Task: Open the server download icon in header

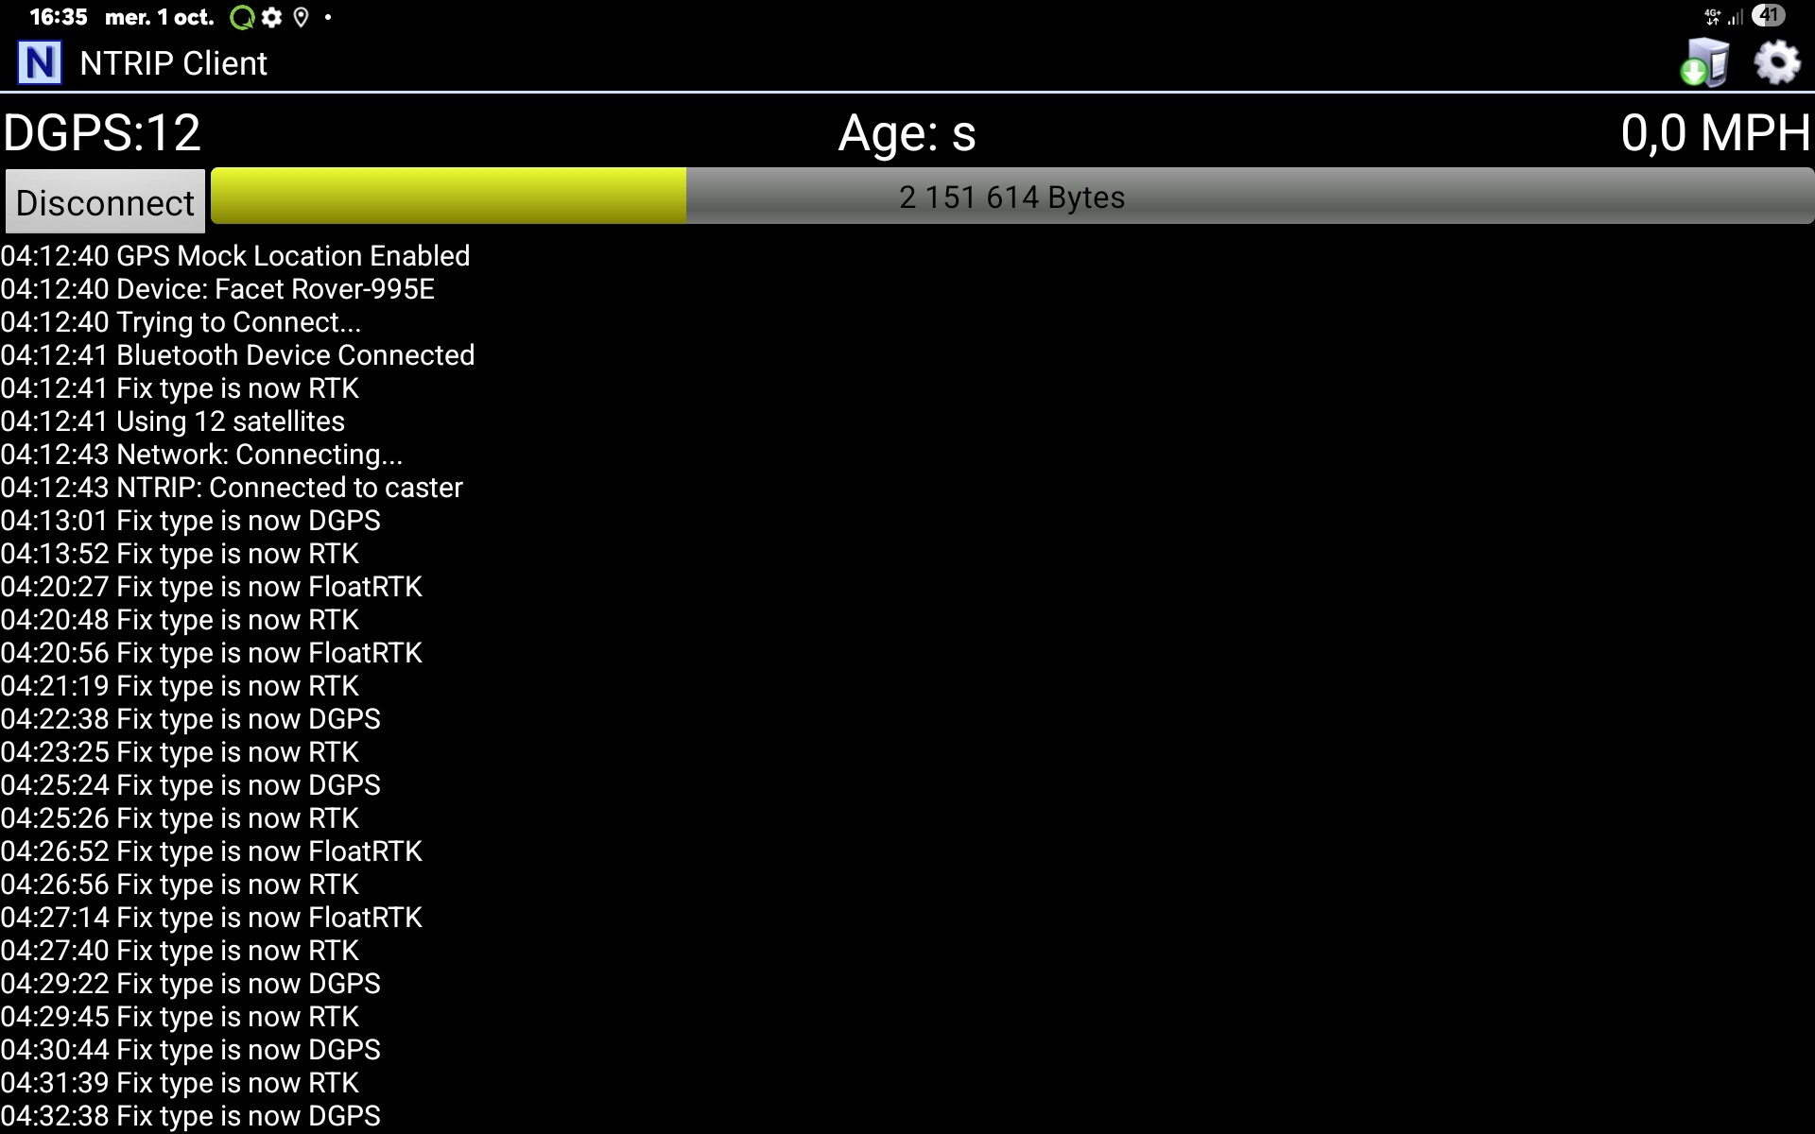Action: click(1705, 63)
